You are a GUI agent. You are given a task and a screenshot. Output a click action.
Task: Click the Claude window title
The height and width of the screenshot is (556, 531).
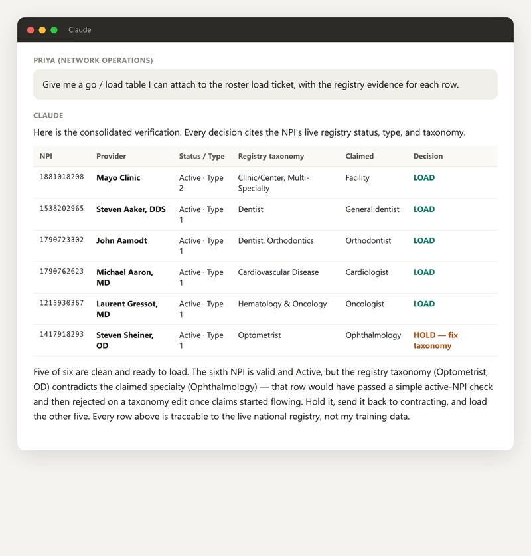coord(80,30)
